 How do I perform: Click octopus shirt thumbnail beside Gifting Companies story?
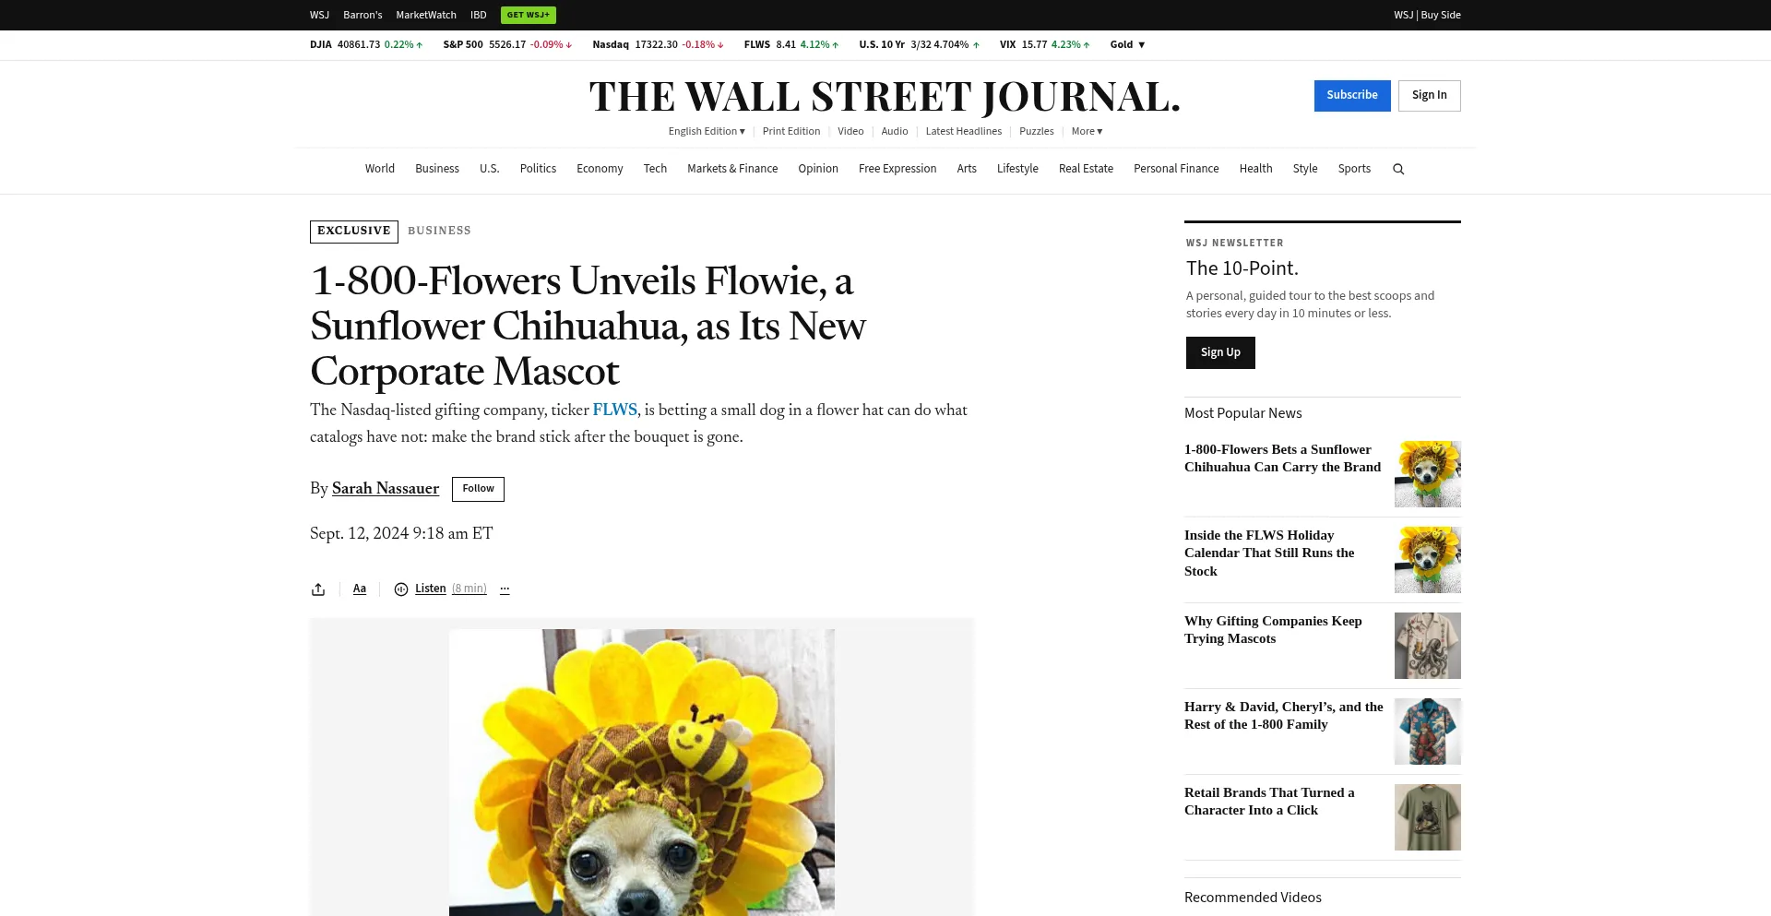tap(1428, 646)
